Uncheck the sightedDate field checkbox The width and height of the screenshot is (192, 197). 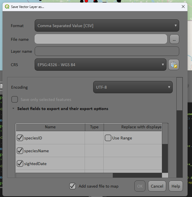(20, 163)
